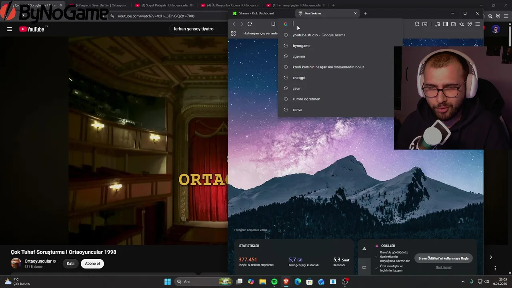Open Spotify on the taskbar

[274, 282]
